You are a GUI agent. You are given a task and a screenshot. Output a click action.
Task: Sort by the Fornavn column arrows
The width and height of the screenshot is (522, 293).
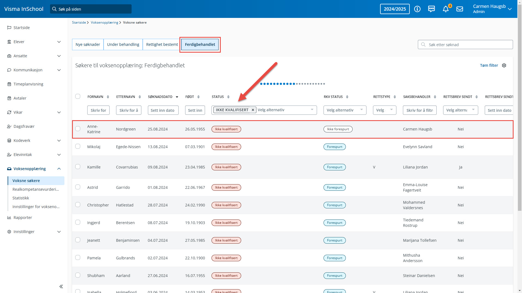(108, 97)
